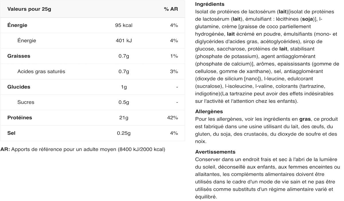Click the 0.25g salt value
The image size is (344, 201).
click(124, 133)
